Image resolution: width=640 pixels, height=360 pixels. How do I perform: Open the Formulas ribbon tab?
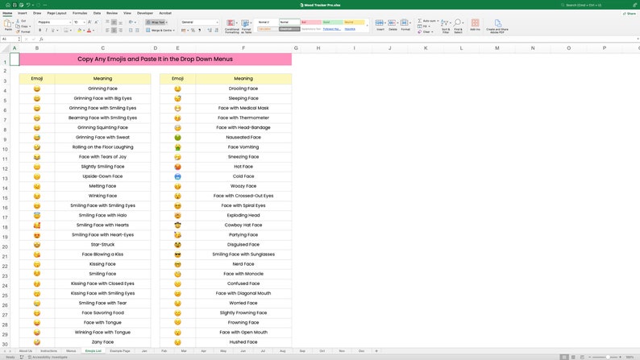pos(80,13)
